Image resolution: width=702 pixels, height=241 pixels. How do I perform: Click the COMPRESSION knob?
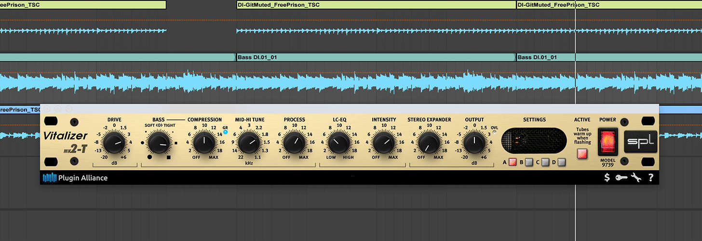coord(204,142)
